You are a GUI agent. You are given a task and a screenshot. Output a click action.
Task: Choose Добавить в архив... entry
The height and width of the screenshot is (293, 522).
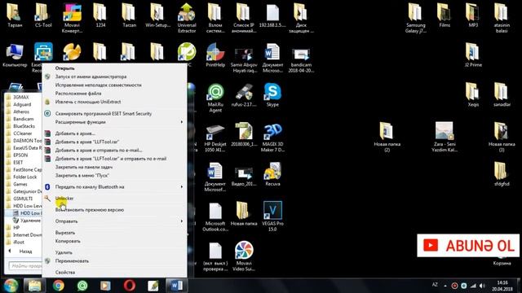pyautogui.click(x=114, y=133)
